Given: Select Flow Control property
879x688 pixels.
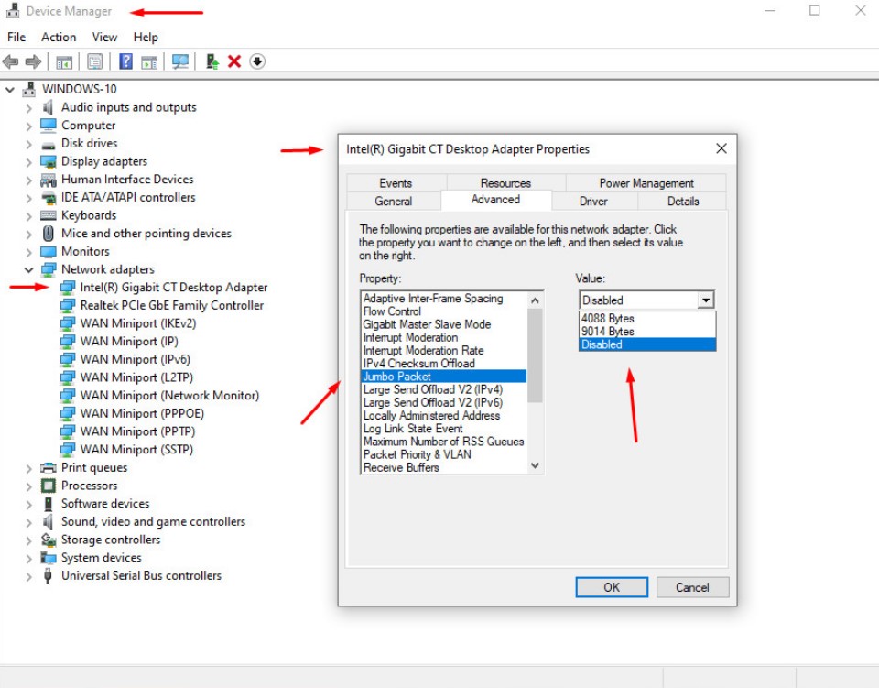Looking at the screenshot, I should (x=444, y=311).
